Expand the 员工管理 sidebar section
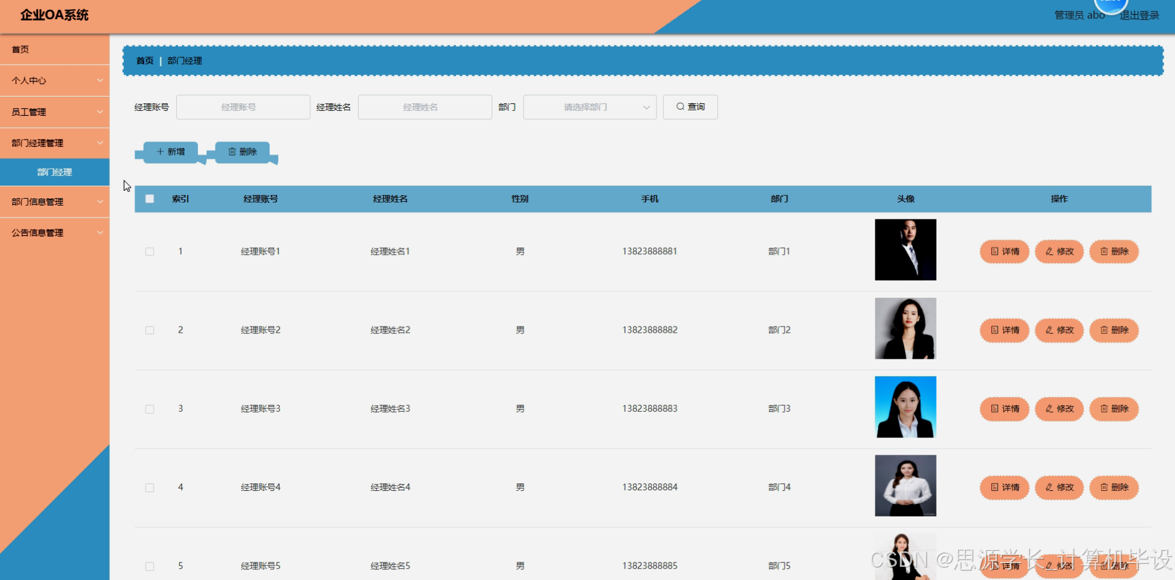The width and height of the screenshot is (1175, 580). 55,112
